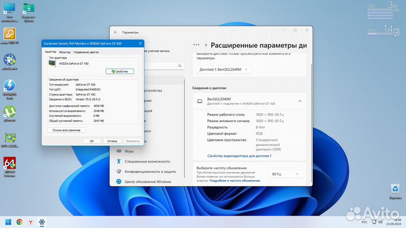Click the network icon in the system tray
This screenshot has height=228, width=406.
coord(374,222)
